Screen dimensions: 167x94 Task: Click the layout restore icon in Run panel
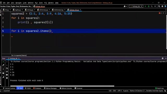pyautogui.click(x=3, y=73)
